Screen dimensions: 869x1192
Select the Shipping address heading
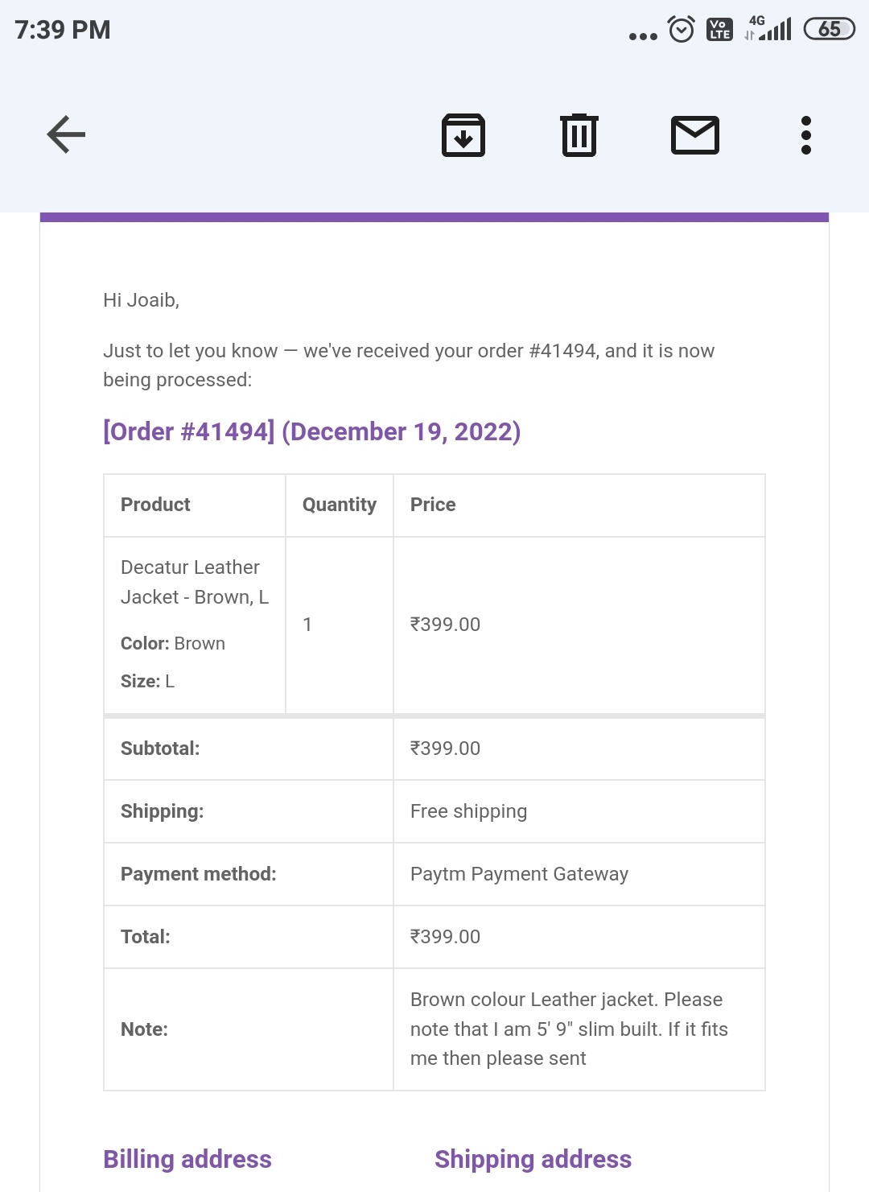(533, 1159)
